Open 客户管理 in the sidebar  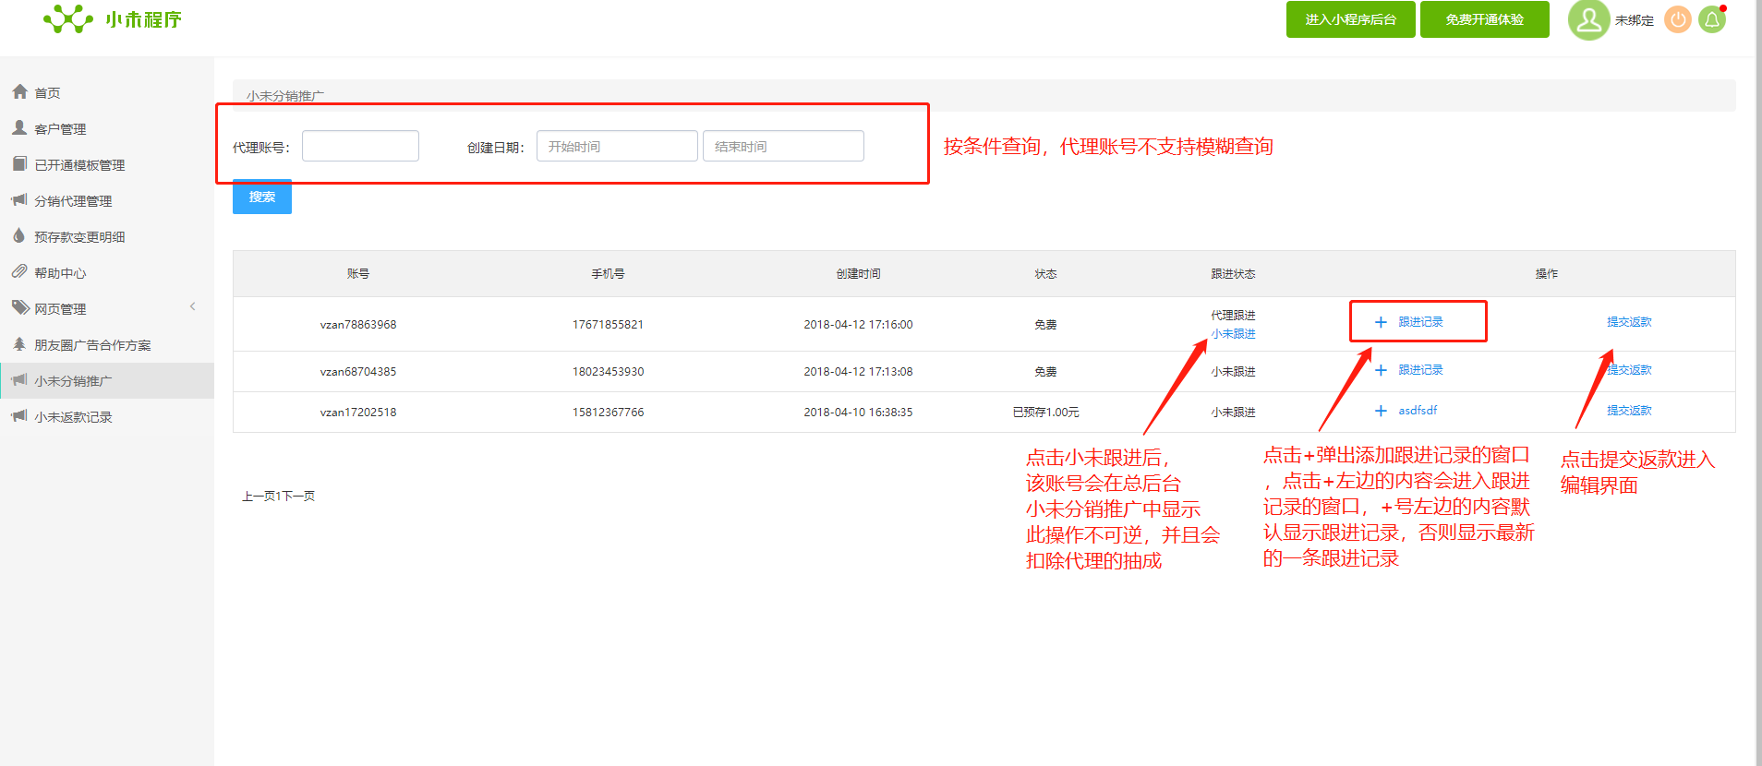tap(60, 129)
